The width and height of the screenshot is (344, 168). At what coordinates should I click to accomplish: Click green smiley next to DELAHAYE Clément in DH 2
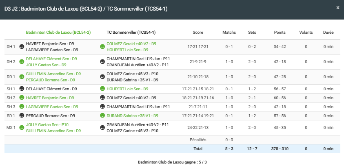click(x=22, y=62)
